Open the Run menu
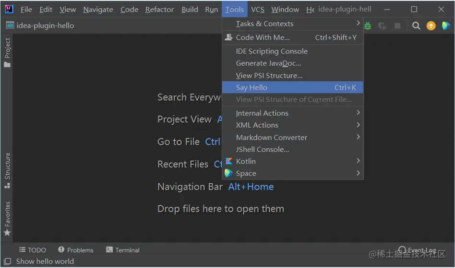This screenshot has height=268, width=455. (x=212, y=10)
